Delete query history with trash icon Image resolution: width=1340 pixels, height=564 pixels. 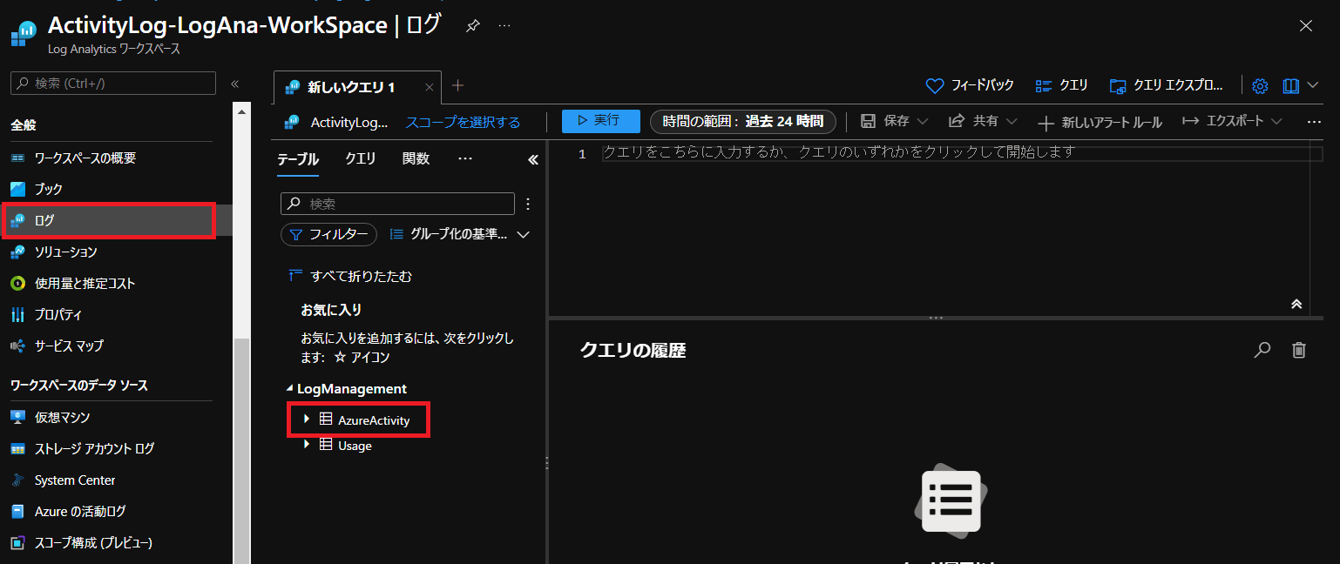1299,350
